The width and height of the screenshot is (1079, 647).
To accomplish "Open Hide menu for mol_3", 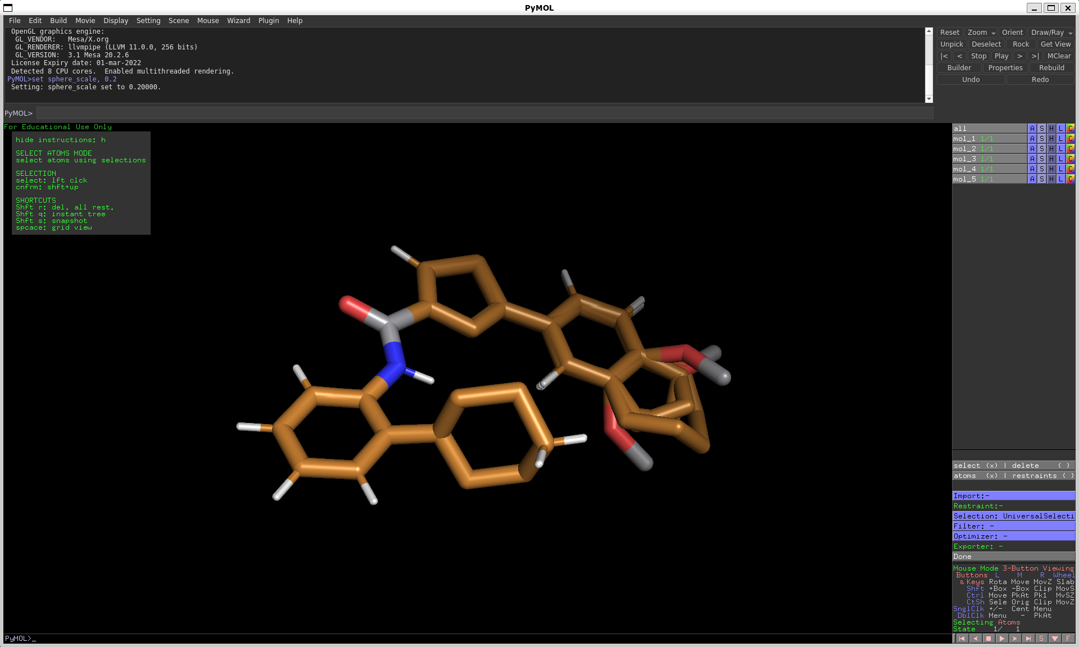I will 1051,159.
